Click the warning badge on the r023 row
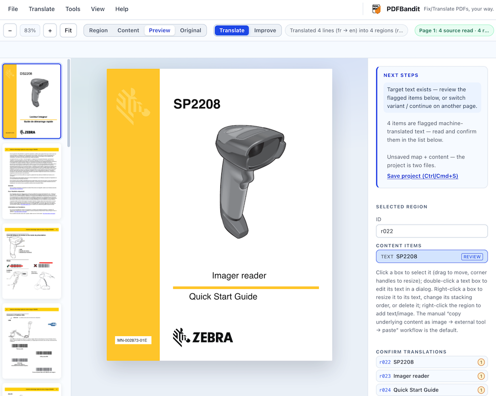The width and height of the screenshot is (496, 396). coord(481,376)
